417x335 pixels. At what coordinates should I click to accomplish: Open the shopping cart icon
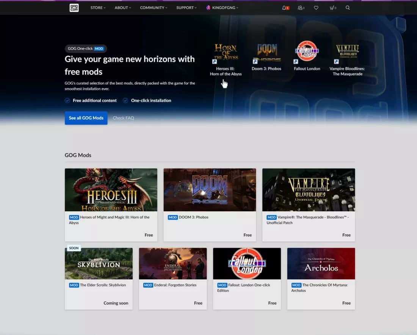[332, 8]
